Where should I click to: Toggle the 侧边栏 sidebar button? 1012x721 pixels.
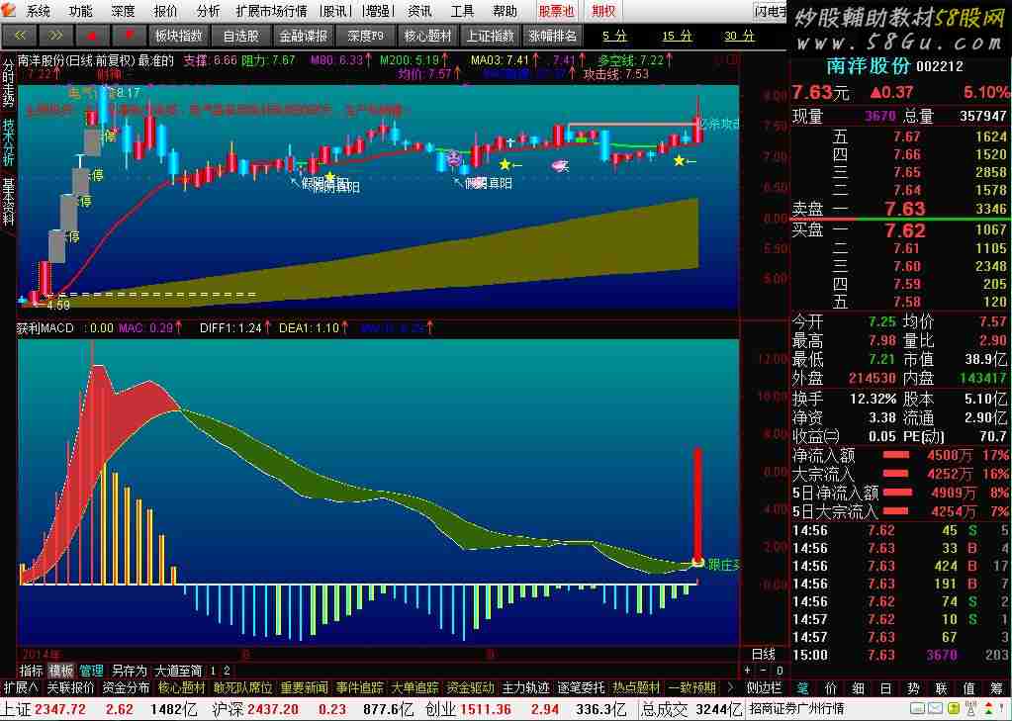[764, 688]
